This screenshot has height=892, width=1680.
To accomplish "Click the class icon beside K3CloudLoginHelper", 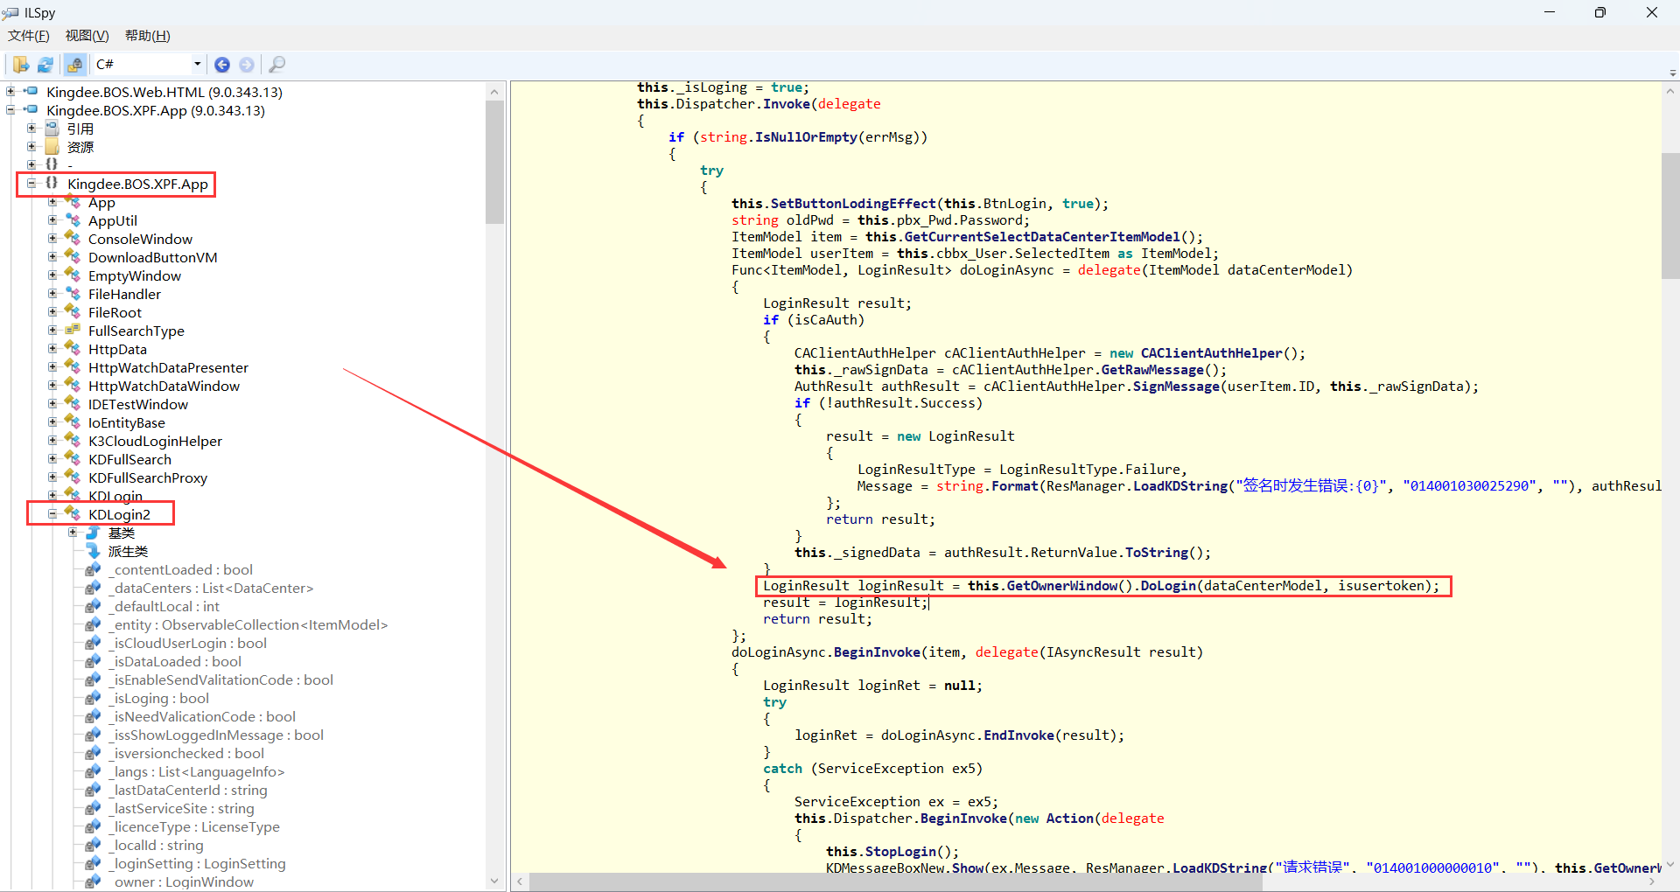I will pyautogui.click(x=73, y=441).
